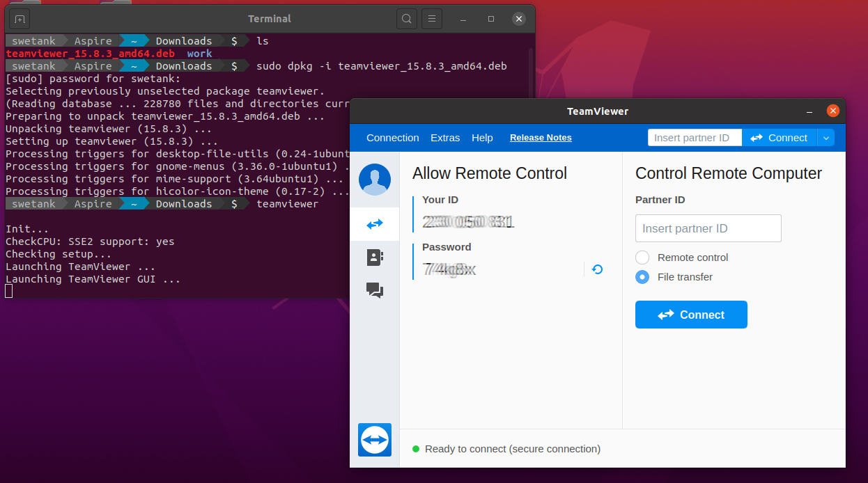Click the Terminal search icon
Screen dimensions: 868x483
(407, 19)
